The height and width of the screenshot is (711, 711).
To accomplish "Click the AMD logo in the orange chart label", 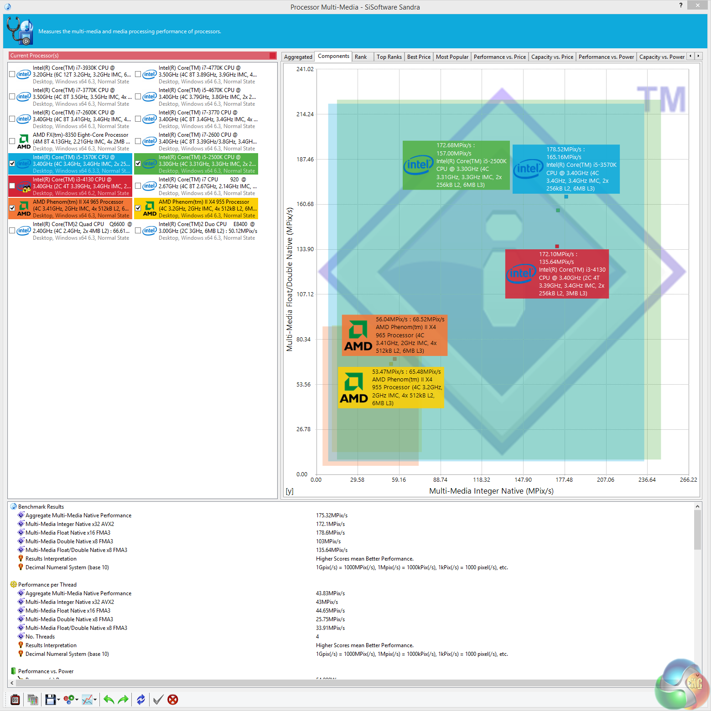I will tap(358, 336).
